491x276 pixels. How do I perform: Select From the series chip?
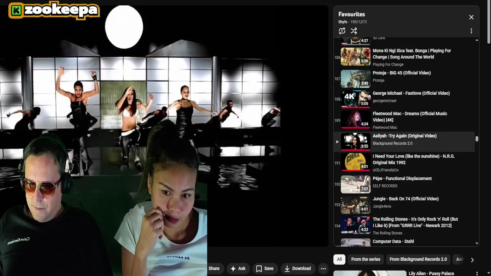tap(366, 260)
